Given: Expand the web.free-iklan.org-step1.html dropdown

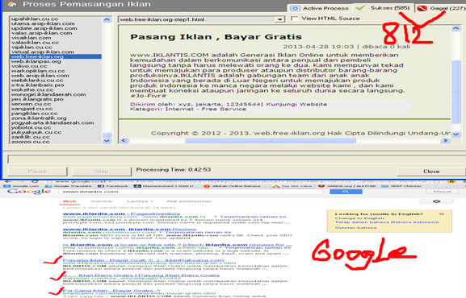Looking at the screenshot, I should pyautogui.click(x=279, y=19).
